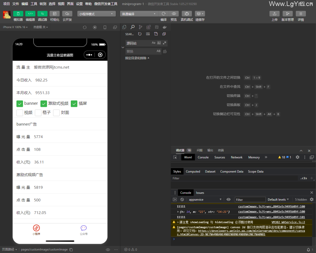Open project details (详情)

(301, 14)
